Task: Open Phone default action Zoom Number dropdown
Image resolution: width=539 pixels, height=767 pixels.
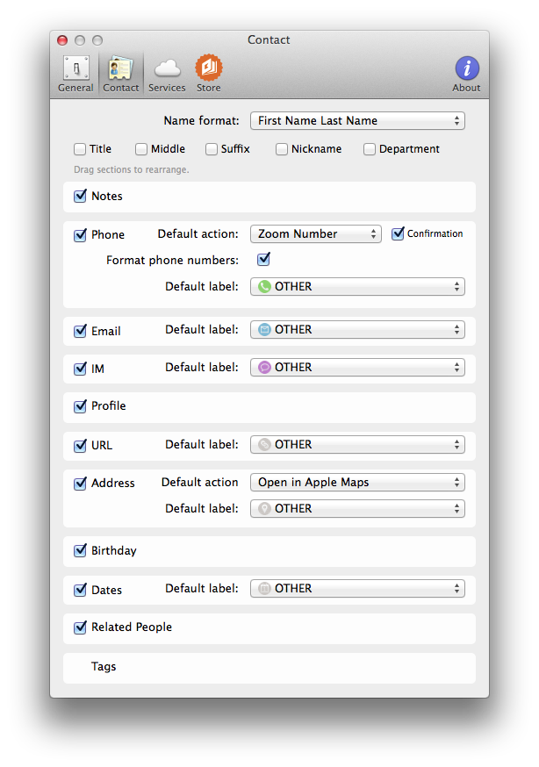Action: pos(316,234)
